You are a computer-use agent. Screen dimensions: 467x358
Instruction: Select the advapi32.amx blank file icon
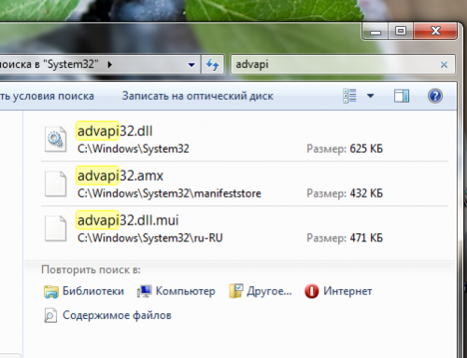[x=55, y=184]
